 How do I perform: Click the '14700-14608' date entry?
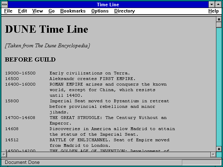coord(20,118)
